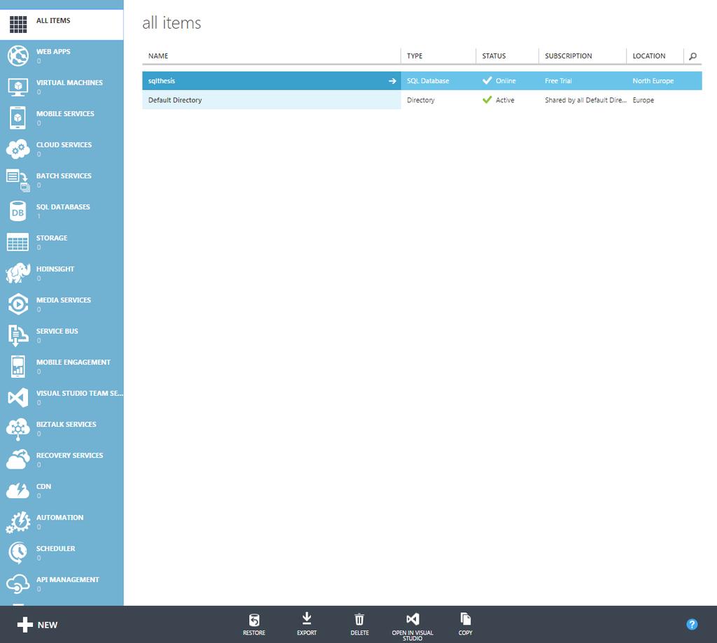
Task: Open HDINSIGHT sidebar label
Action: [55, 269]
